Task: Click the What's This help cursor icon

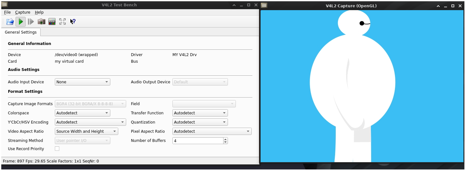Action: [x=73, y=22]
